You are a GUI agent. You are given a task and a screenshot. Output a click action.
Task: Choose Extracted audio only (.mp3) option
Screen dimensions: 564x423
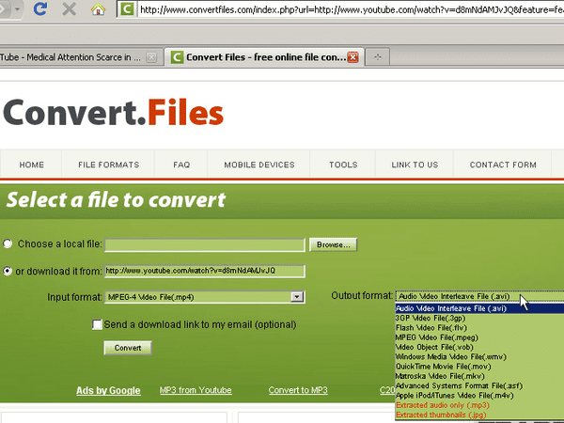(479, 405)
